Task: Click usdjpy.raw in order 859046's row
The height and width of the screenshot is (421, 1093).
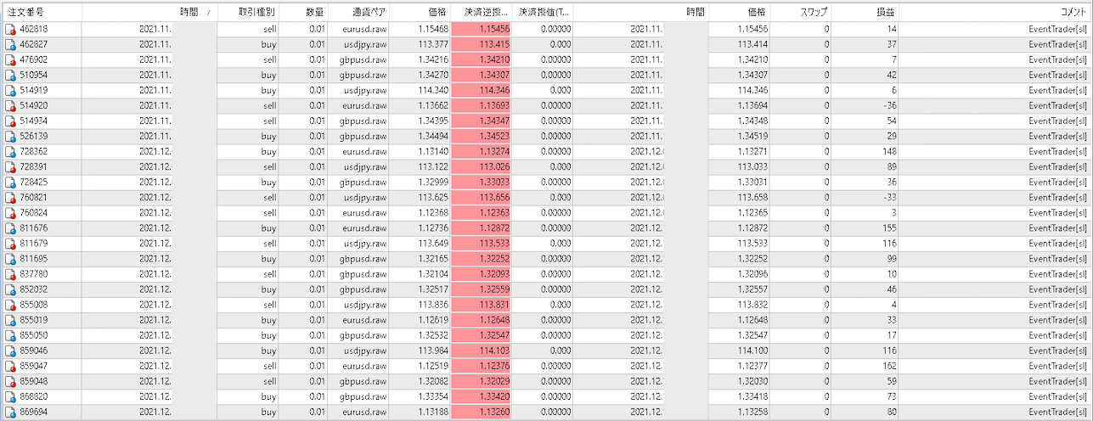Action: tap(366, 350)
